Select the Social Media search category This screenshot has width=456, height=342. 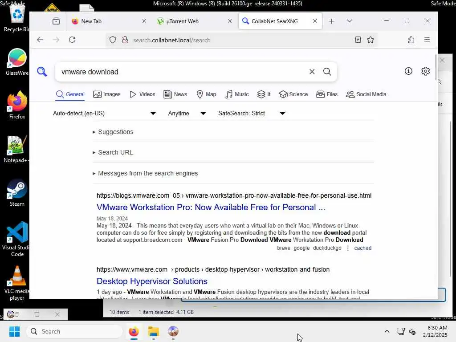tap(366, 94)
